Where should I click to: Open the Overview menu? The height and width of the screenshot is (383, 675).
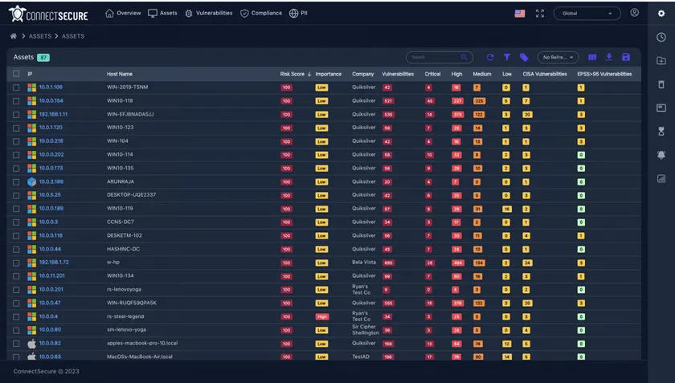point(123,14)
